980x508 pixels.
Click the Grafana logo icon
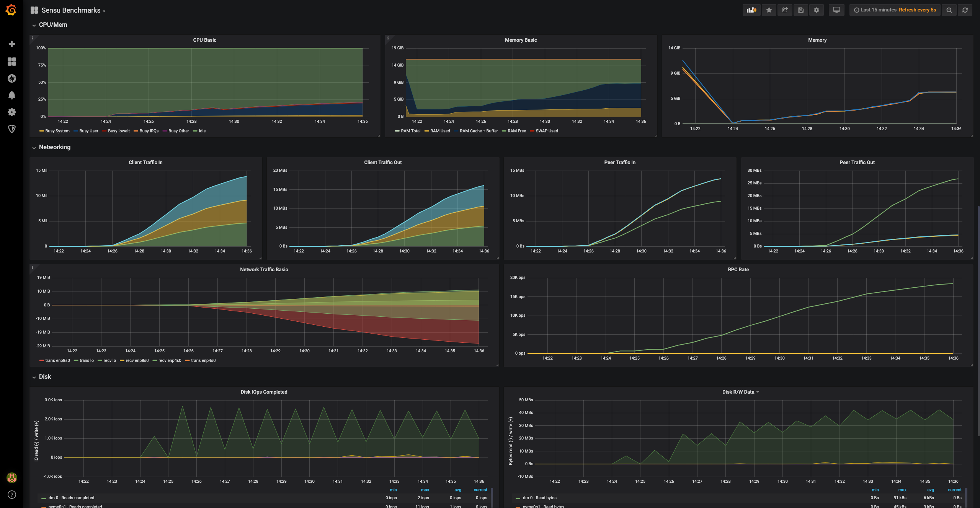(11, 10)
